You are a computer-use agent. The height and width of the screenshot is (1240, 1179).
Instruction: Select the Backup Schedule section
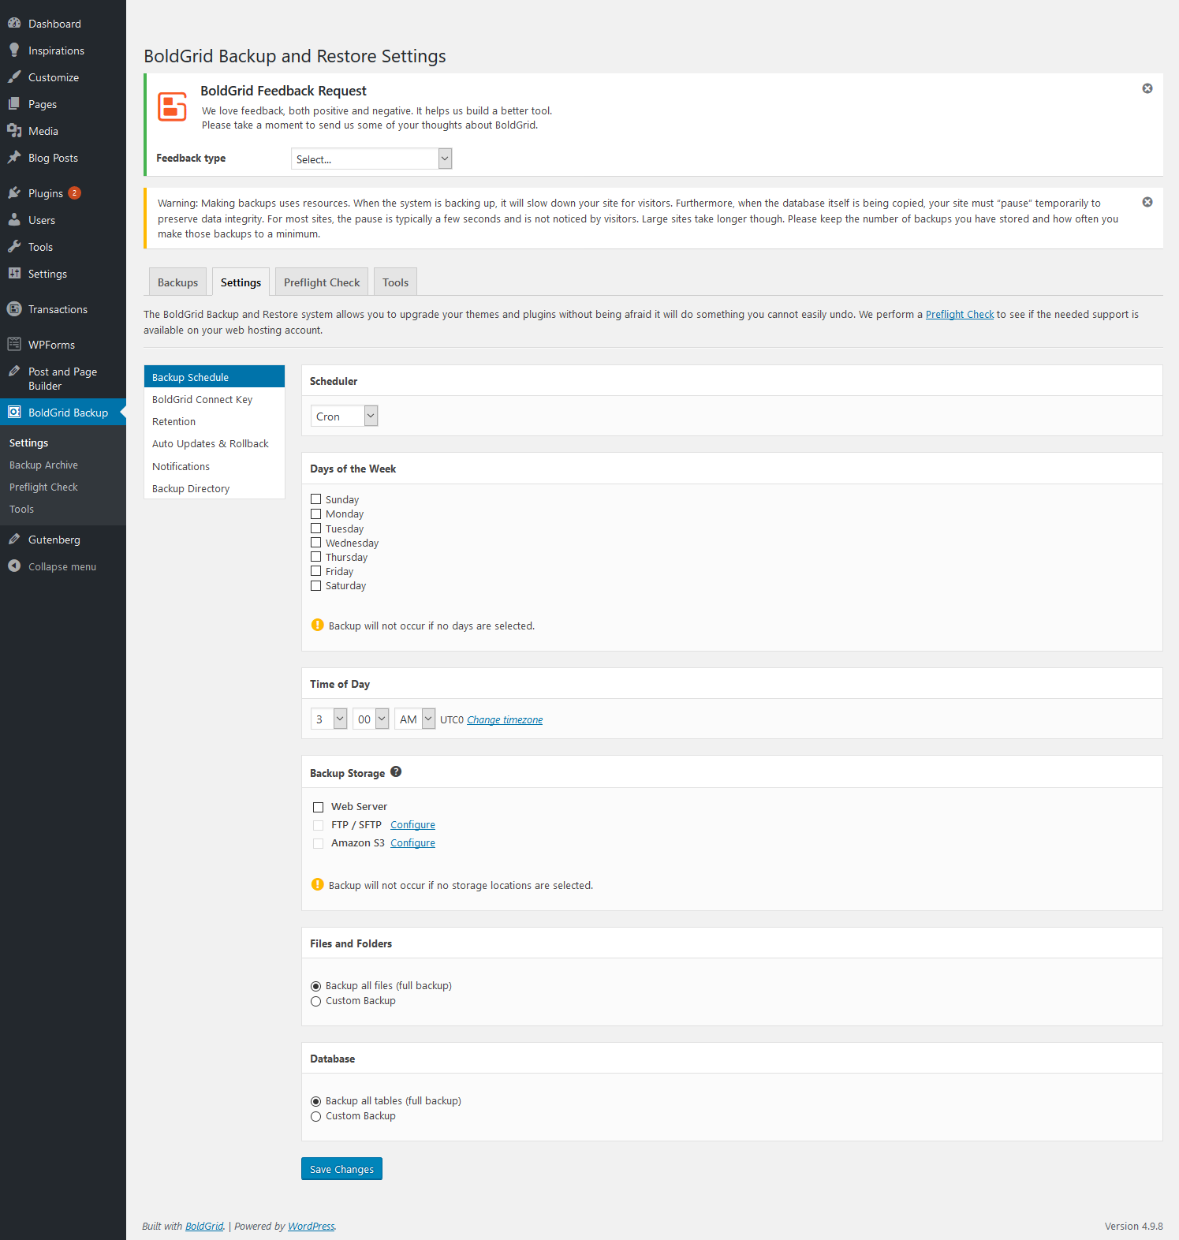point(215,377)
